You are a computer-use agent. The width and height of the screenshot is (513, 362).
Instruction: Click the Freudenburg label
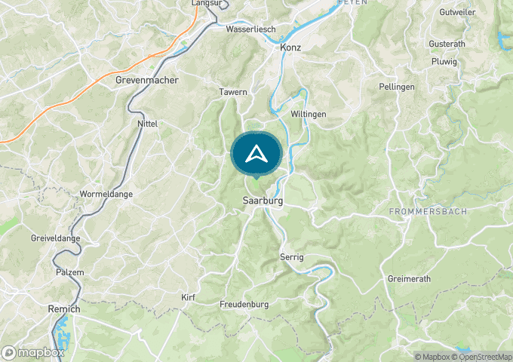[244, 305]
